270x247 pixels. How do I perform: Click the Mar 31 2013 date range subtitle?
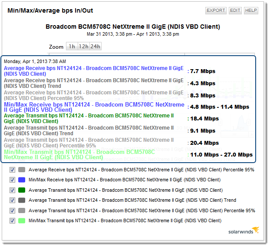pyautogui.click(x=133, y=34)
